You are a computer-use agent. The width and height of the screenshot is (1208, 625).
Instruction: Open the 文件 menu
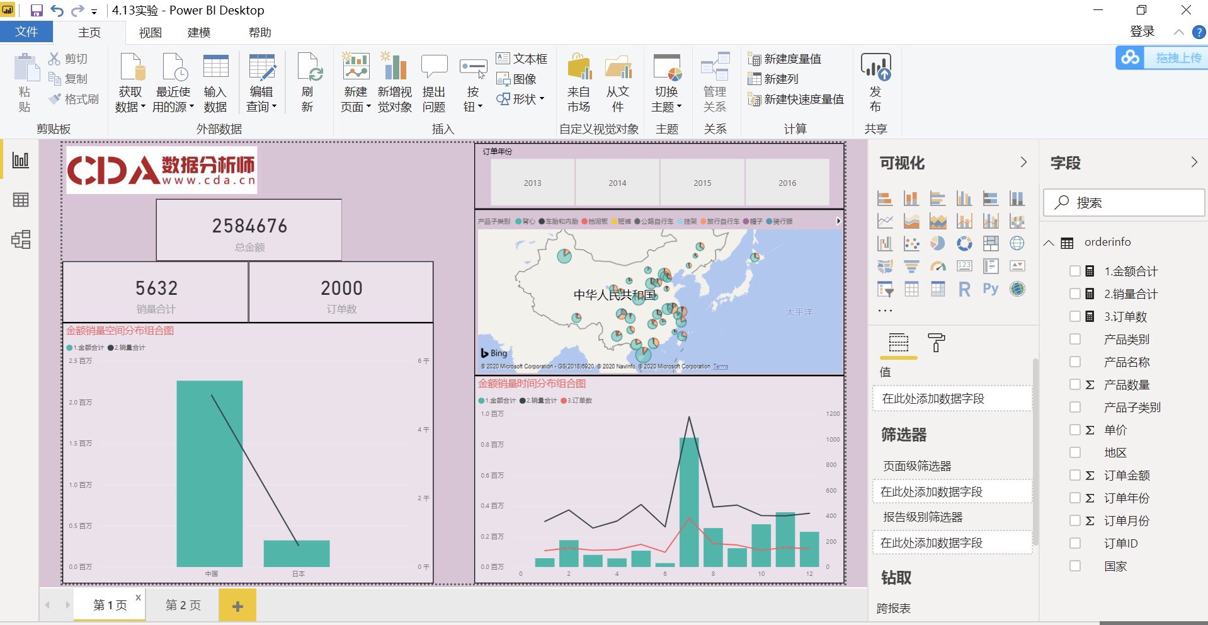pyautogui.click(x=26, y=32)
